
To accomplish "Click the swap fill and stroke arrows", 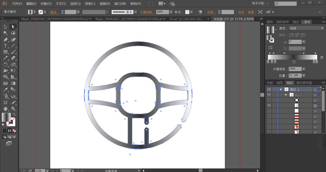I will click(x=14, y=114).
